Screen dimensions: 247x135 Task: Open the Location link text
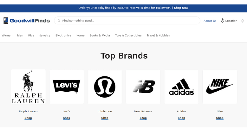pos(231,21)
